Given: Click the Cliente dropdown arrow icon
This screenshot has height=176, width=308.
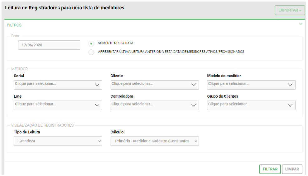Looking at the screenshot, I should 193,85.
